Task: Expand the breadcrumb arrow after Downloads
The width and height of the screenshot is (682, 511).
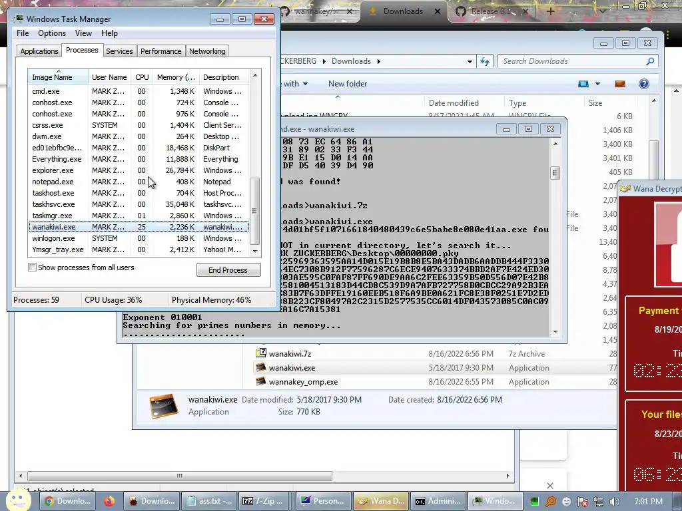Action: (x=379, y=62)
